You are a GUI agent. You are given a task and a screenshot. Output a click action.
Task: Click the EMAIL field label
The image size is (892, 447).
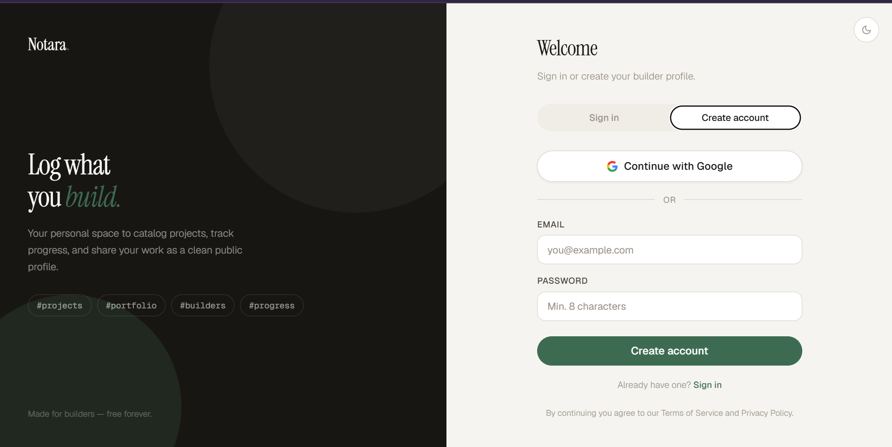click(551, 225)
